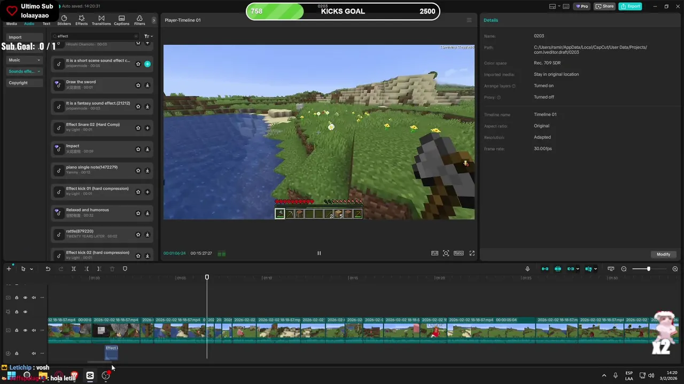Screen dimensions: 684x384
Task: Click the Import button in sidebar
Action: point(25,37)
